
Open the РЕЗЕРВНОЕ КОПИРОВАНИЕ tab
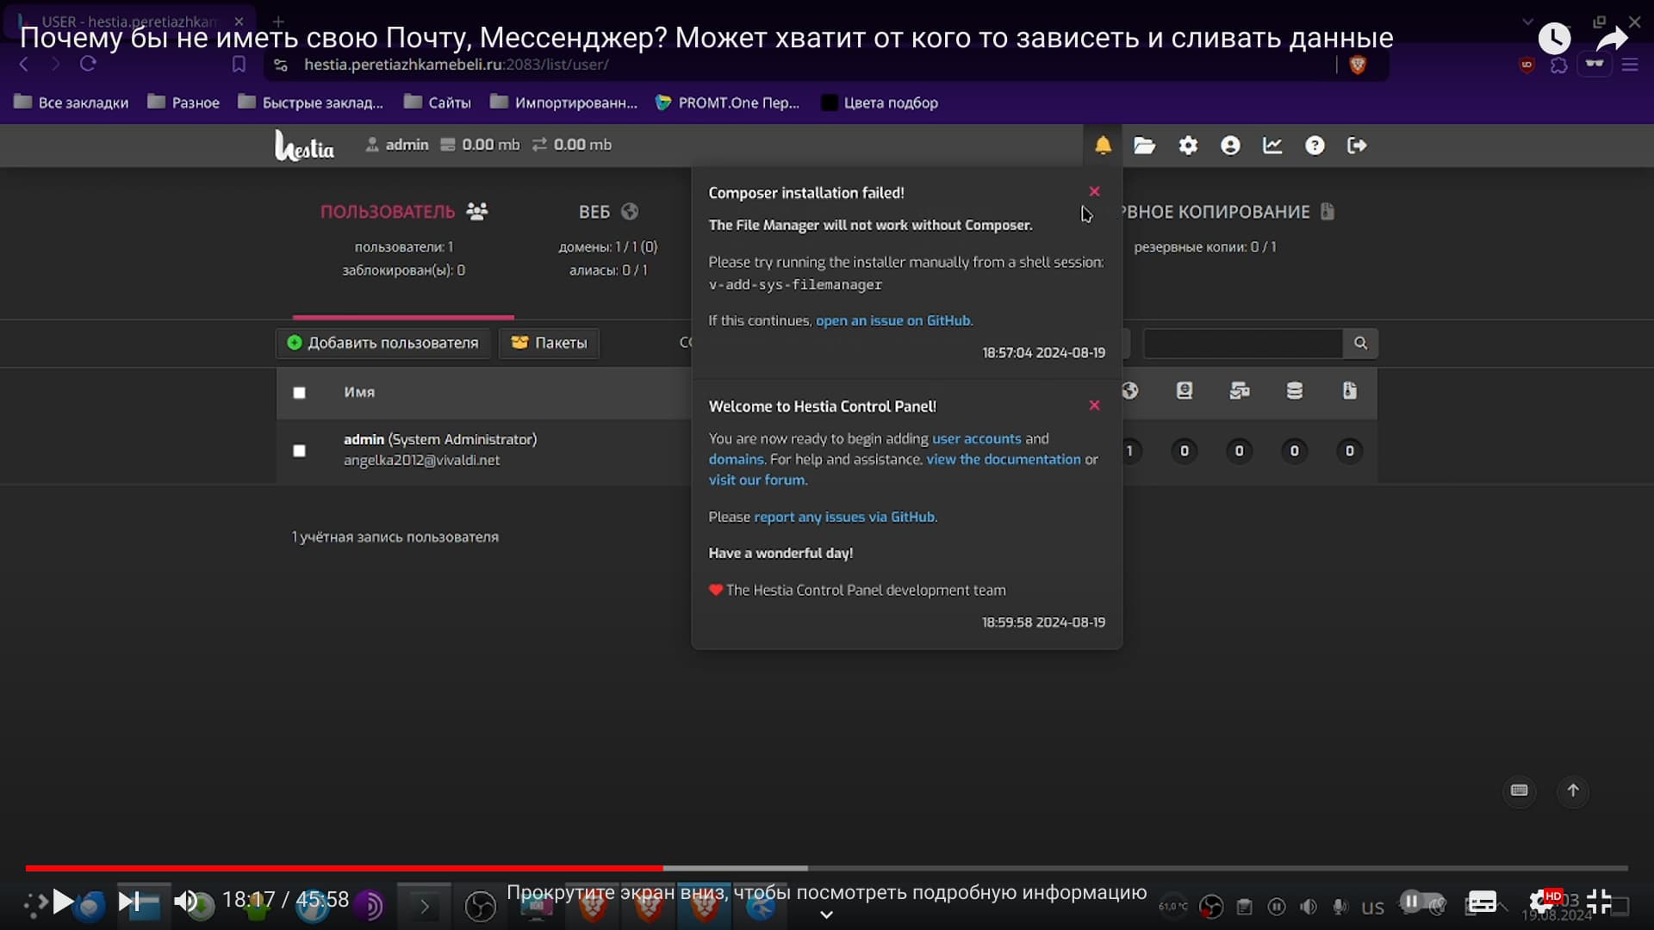[1228, 212]
